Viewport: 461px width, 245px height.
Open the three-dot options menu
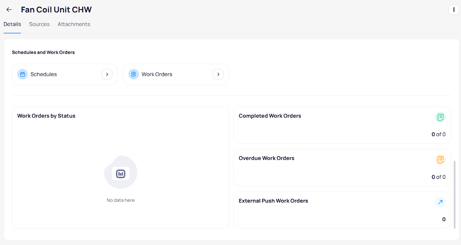[x=454, y=9]
